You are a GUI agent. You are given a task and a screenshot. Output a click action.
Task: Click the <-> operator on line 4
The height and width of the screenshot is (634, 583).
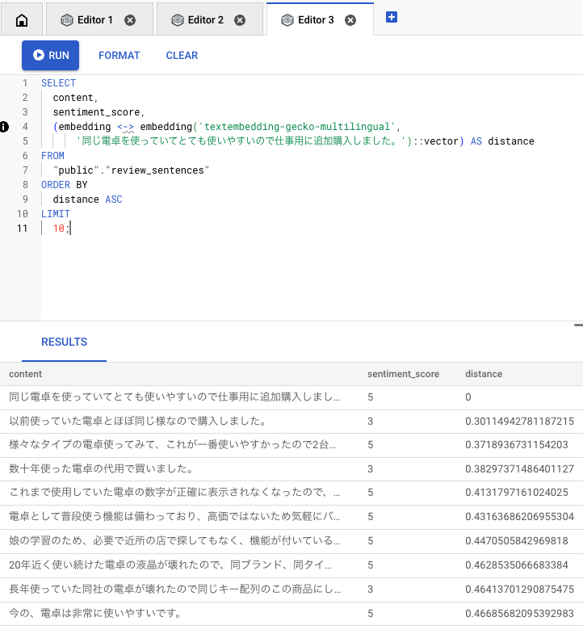125,127
